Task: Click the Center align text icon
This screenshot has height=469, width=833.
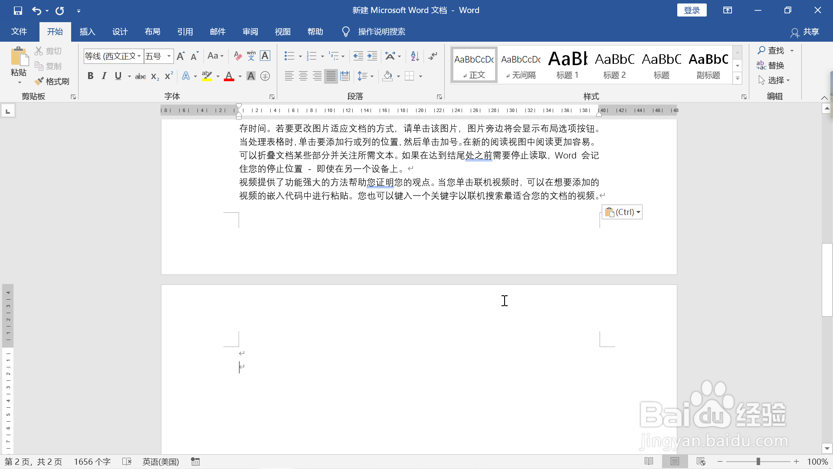Action: tap(303, 76)
